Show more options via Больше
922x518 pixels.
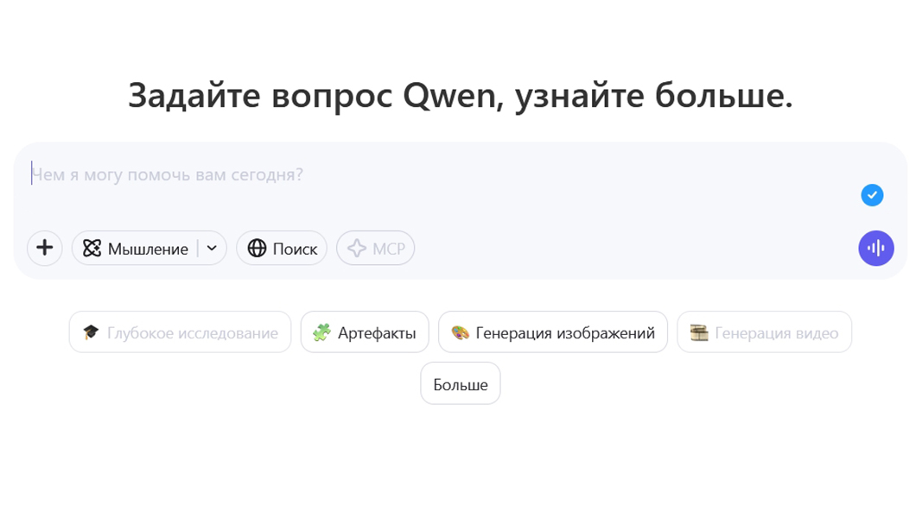click(461, 383)
